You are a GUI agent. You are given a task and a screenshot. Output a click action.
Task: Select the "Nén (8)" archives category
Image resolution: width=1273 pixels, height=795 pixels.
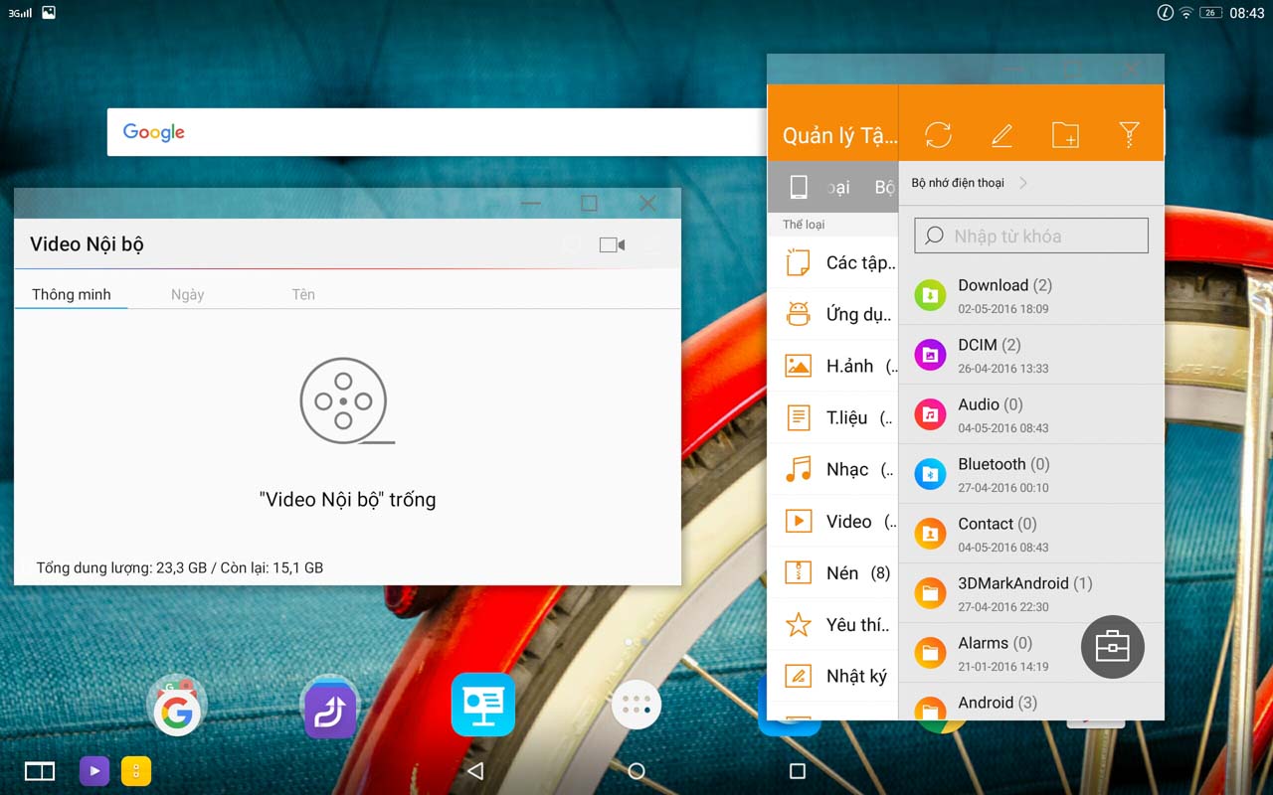[833, 572]
